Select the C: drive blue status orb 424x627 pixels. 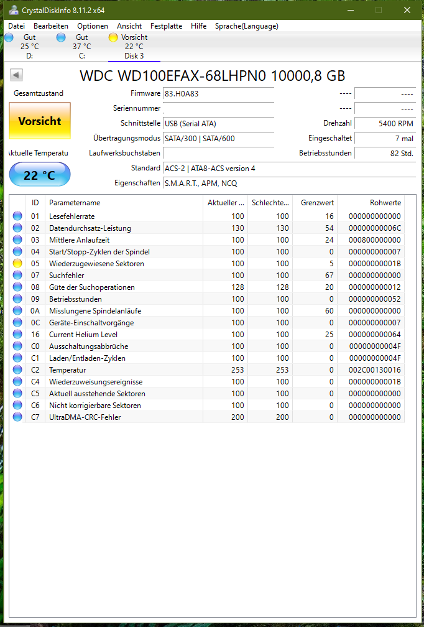click(x=61, y=37)
